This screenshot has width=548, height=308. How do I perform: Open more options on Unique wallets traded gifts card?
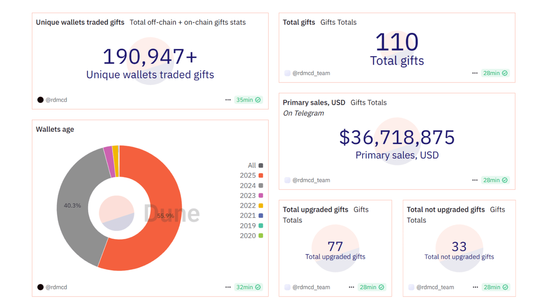click(228, 100)
